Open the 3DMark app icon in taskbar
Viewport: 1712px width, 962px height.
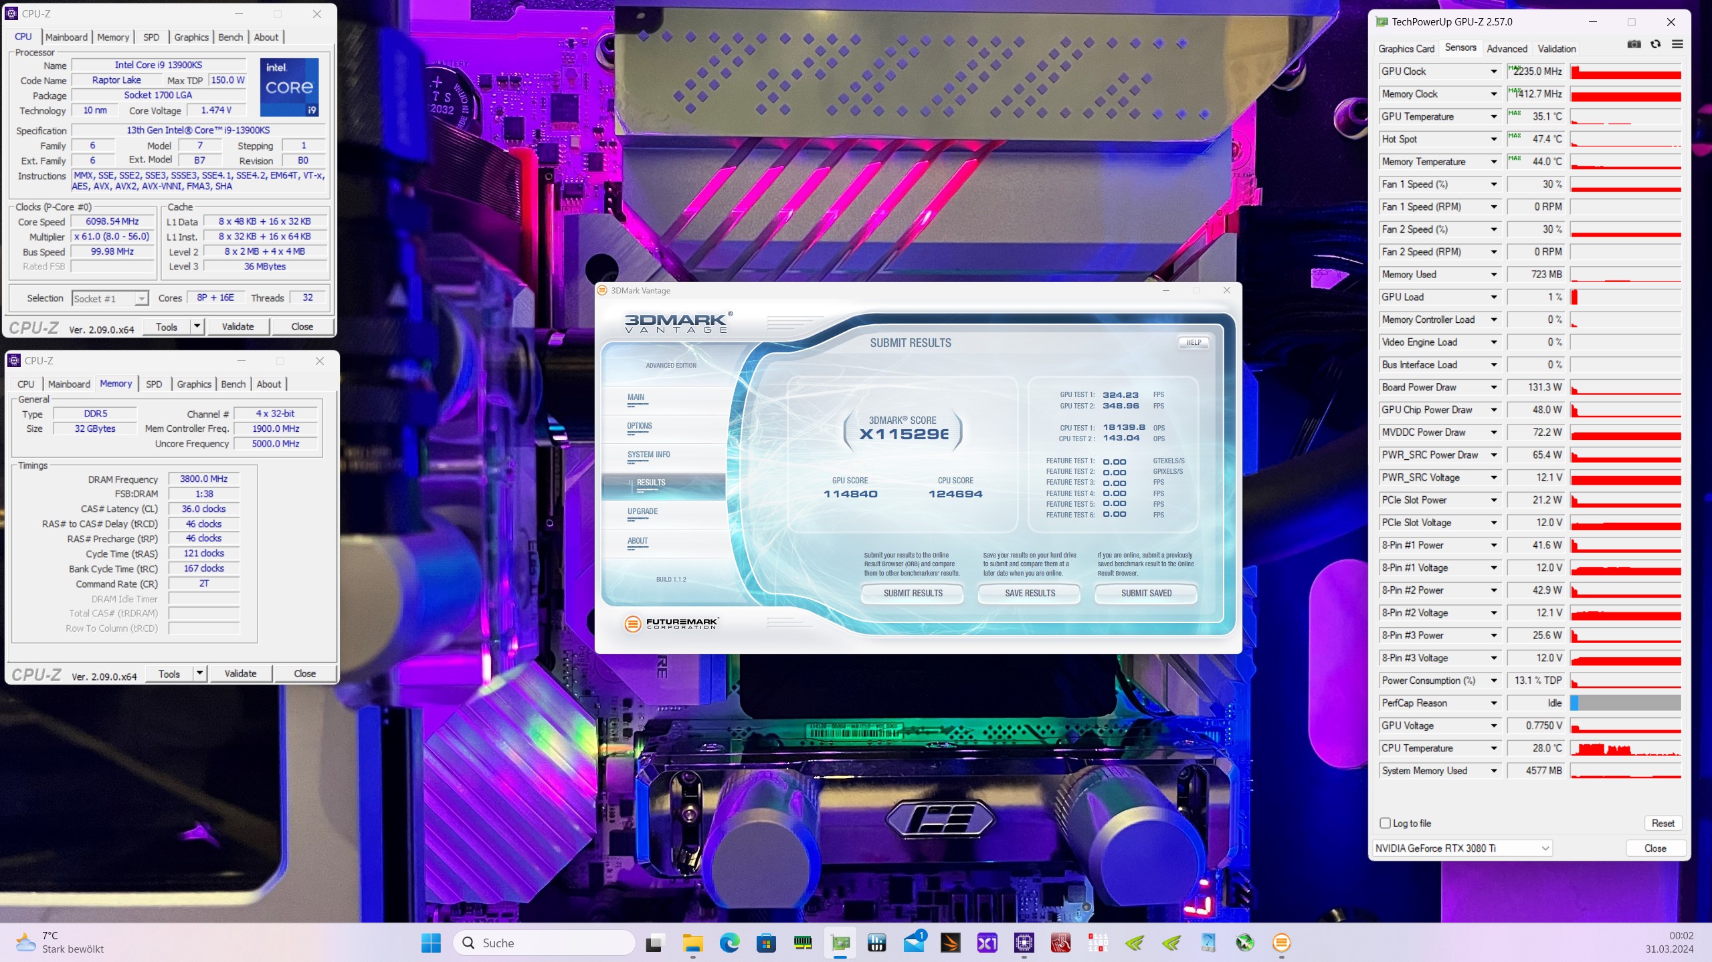pos(951,943)
